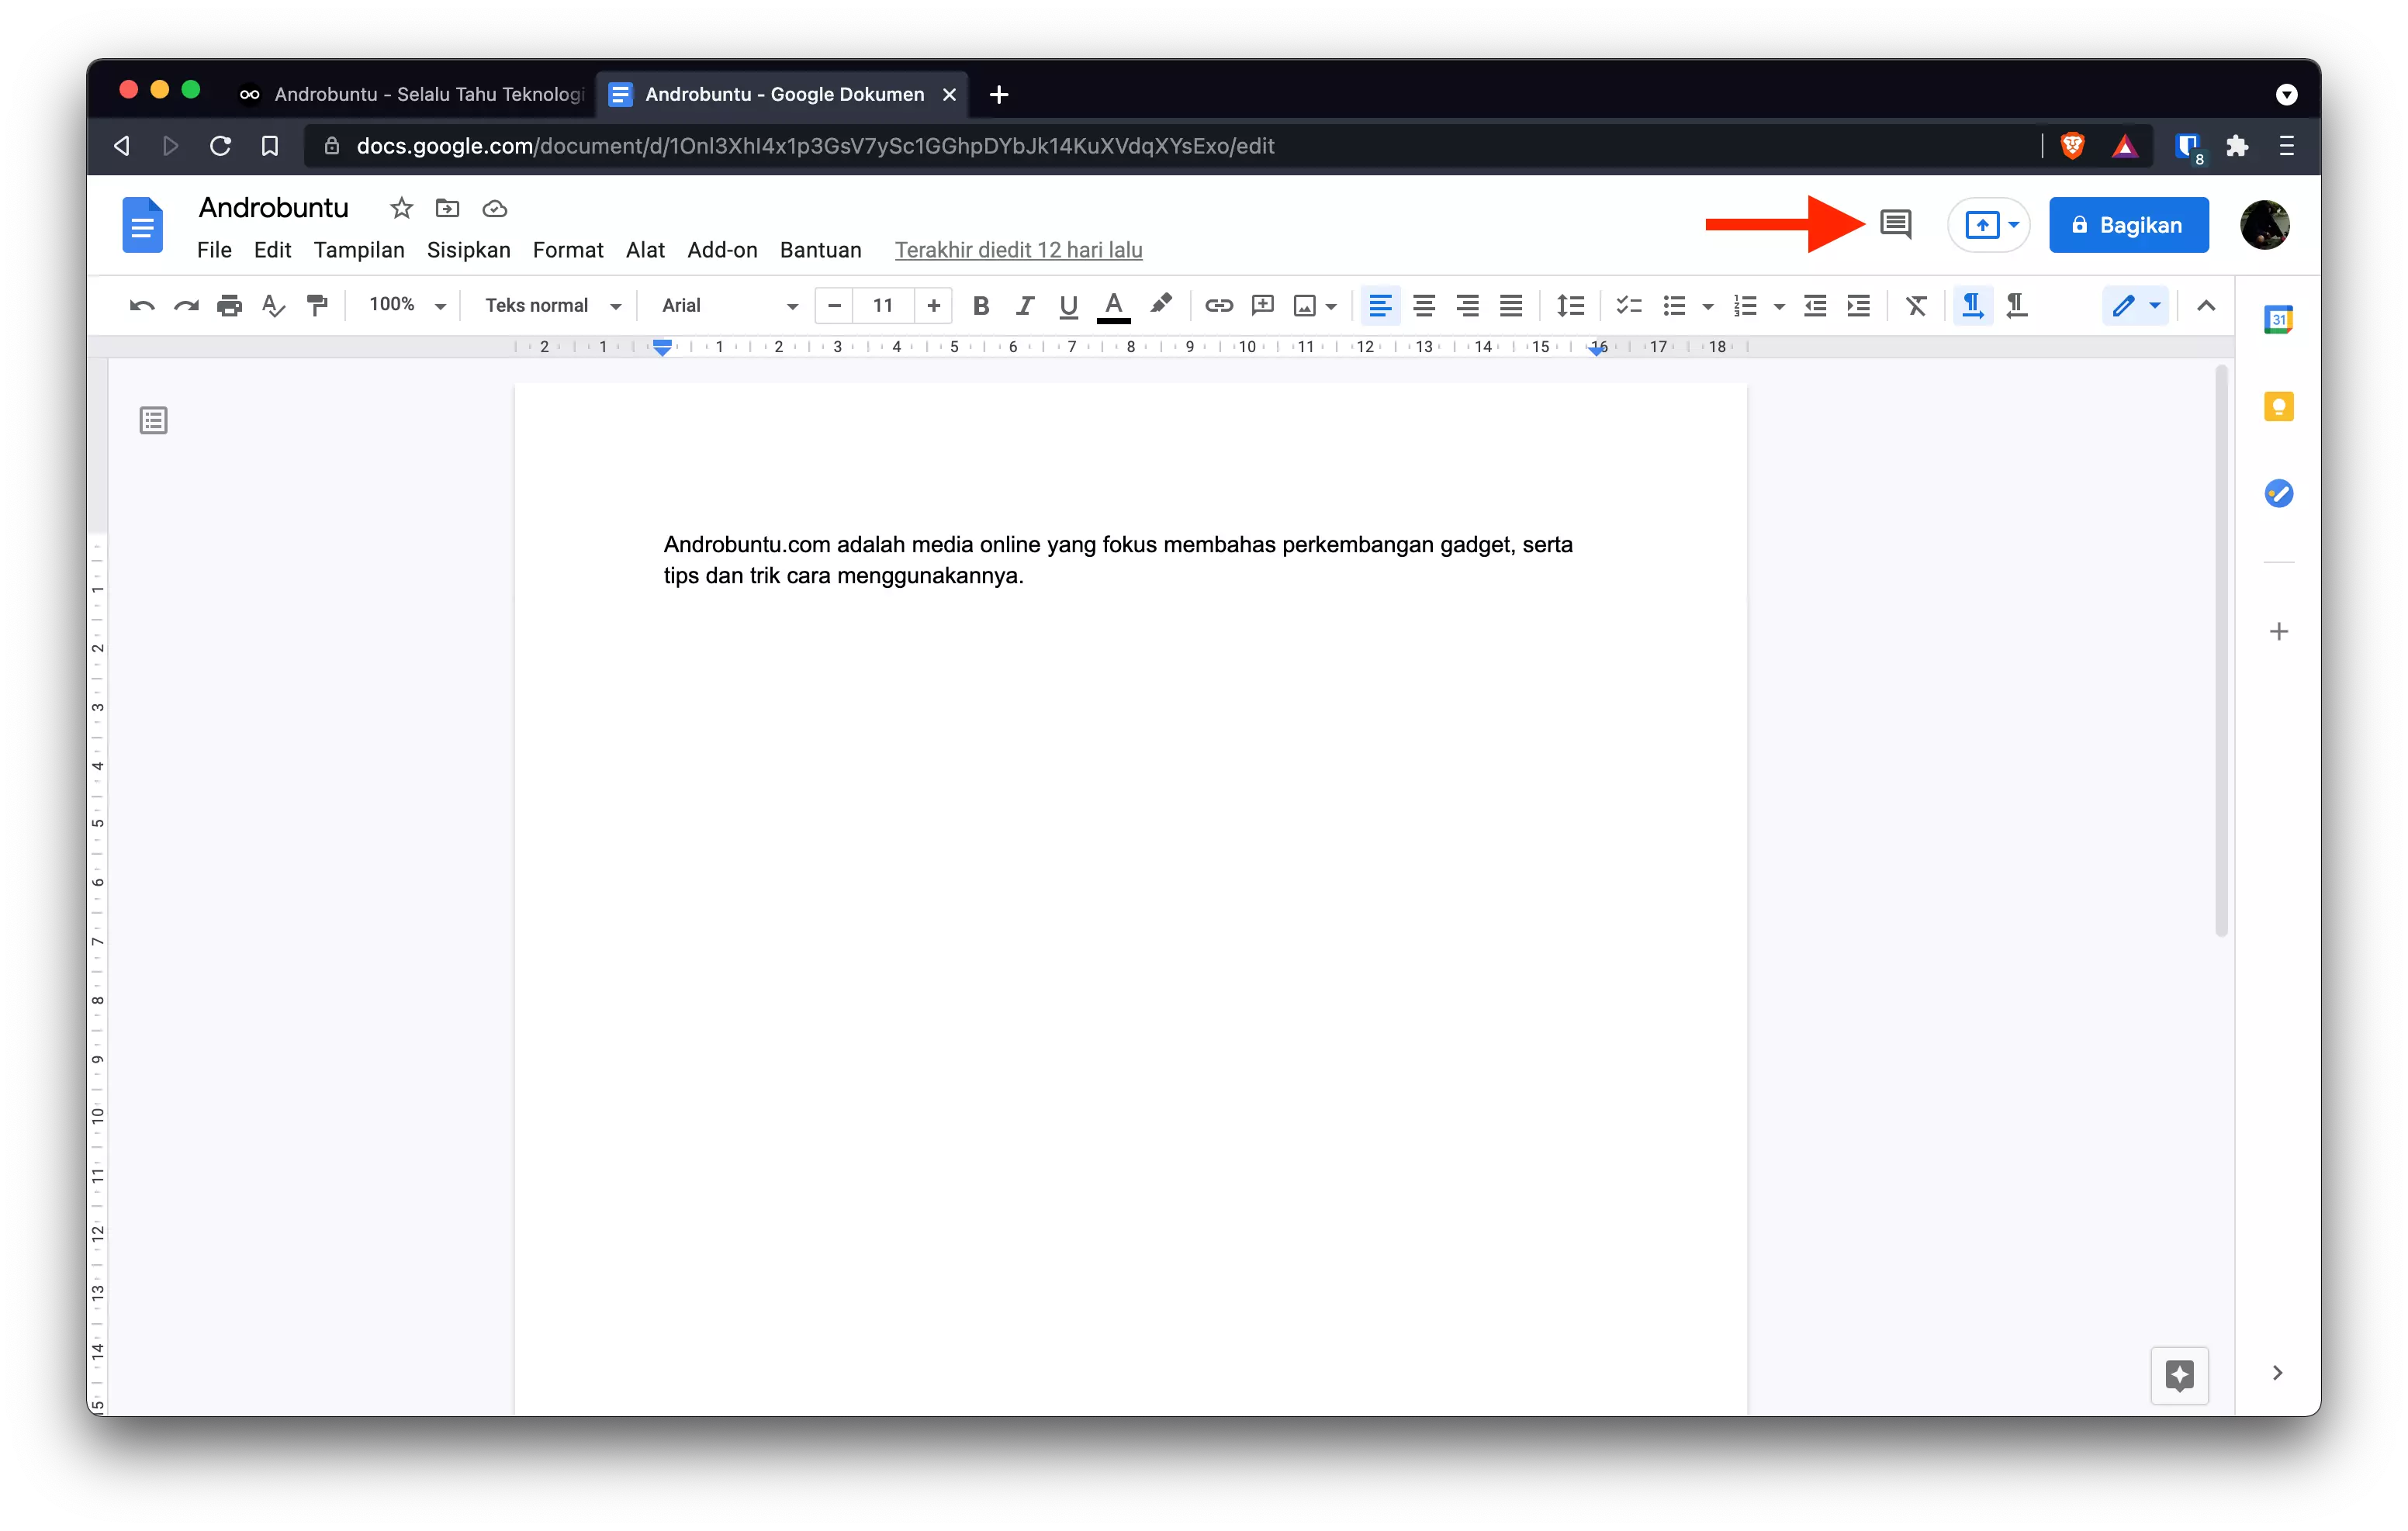Open the text color picker

click(x=1113, y=305)
